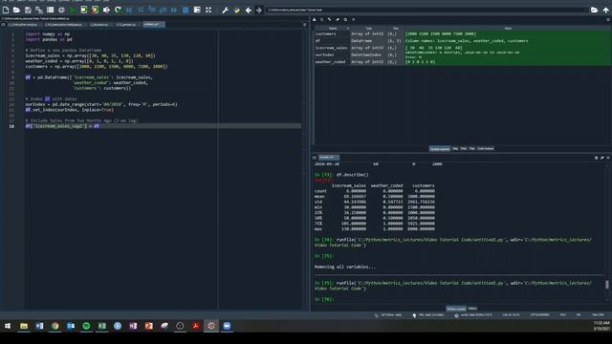Switch to the Code Analysis pane tab

tap(486, 149)
